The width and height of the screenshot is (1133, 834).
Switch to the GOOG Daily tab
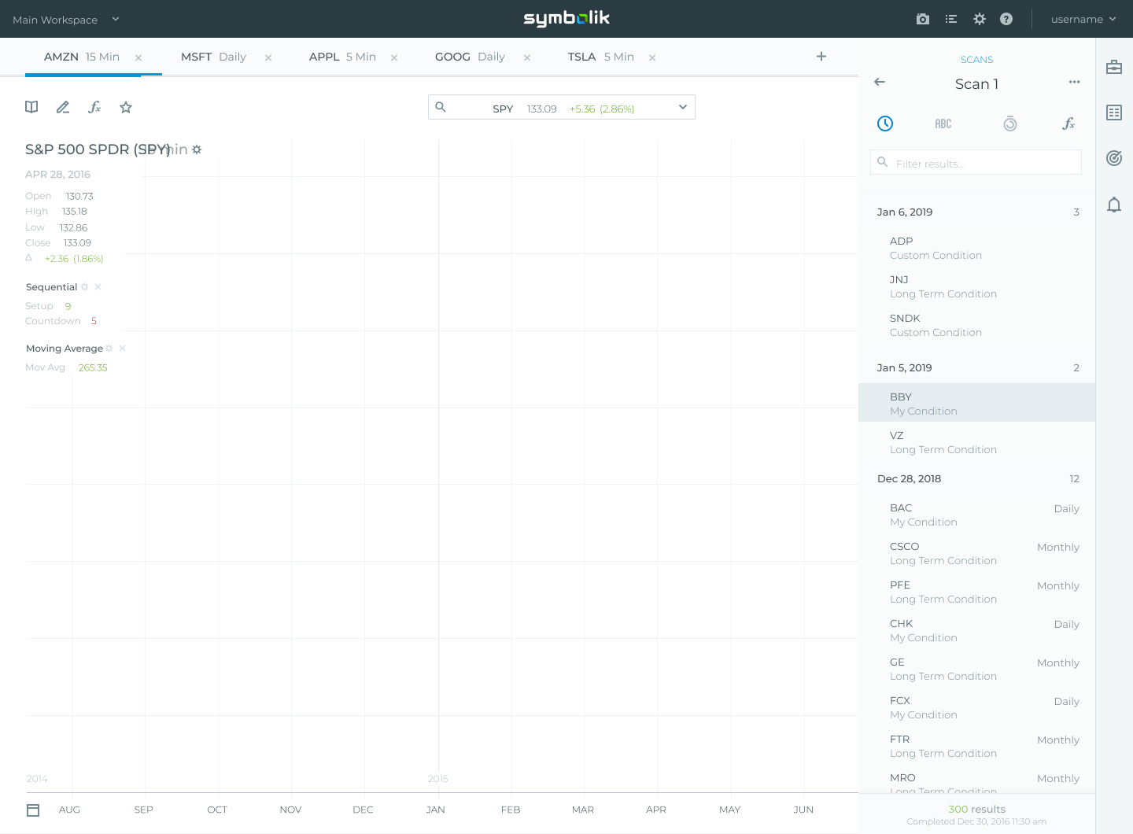coord(470,57)
